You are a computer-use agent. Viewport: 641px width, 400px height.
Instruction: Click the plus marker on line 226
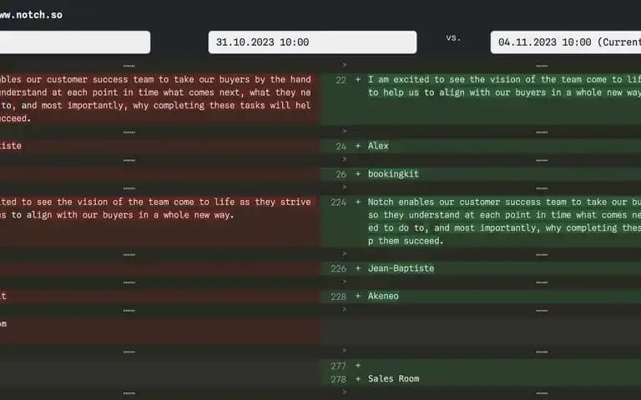click(x=358, y=268)
